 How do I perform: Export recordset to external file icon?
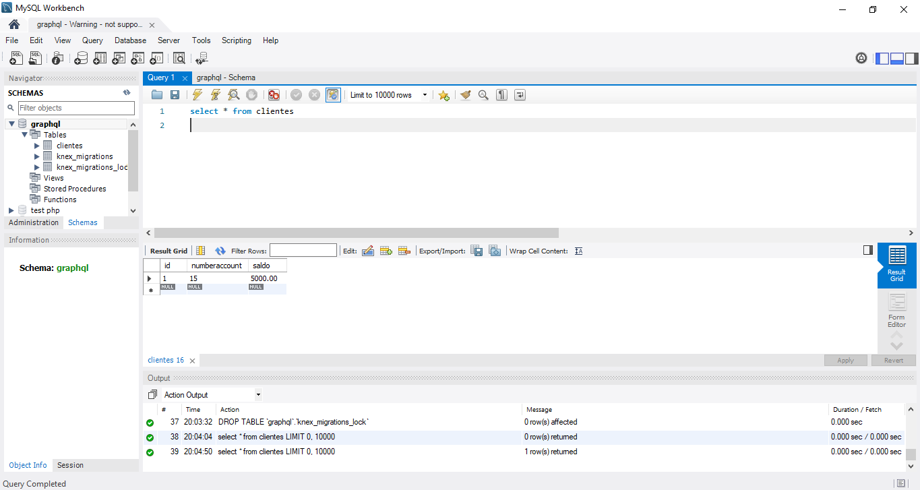477,251
